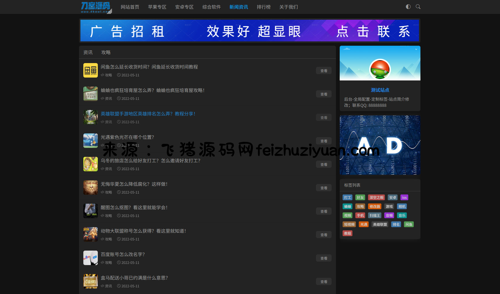Open search with the magnifier icon

(418, 7)
